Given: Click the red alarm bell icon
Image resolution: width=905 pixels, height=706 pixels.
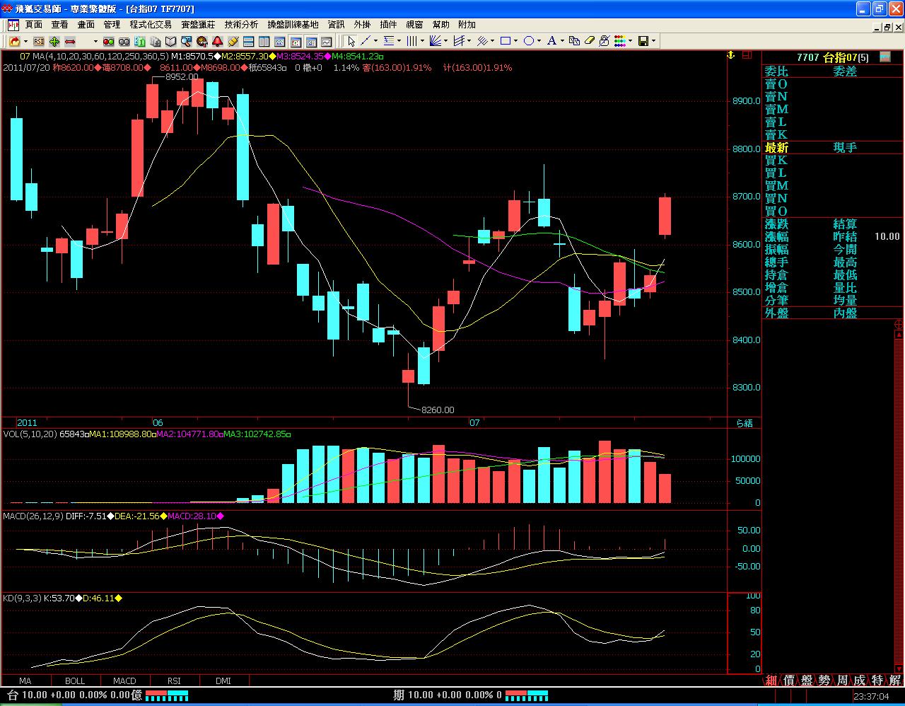Looking at the screenshot, I should click(x=217, y=41).
